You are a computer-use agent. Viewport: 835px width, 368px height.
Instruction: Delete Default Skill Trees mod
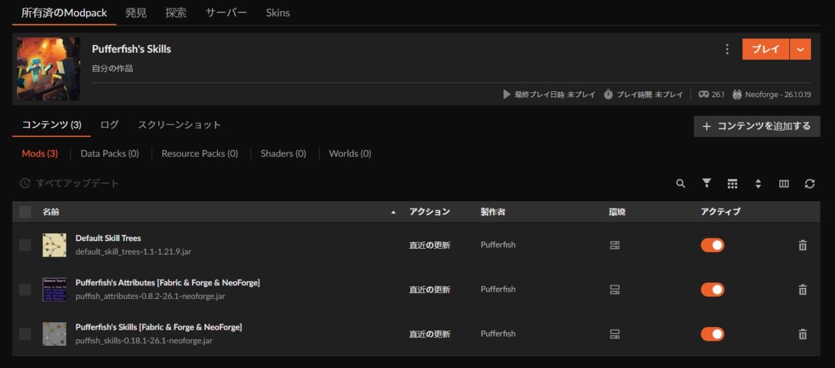(802, 245)
